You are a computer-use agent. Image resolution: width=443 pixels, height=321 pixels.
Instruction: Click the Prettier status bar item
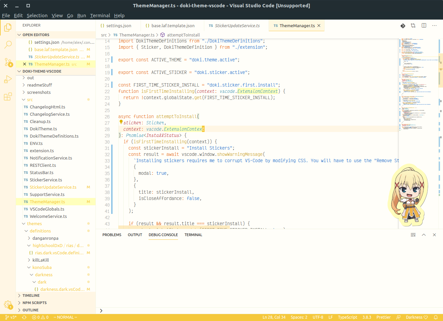pyautogui.click(x=383, y=317)
